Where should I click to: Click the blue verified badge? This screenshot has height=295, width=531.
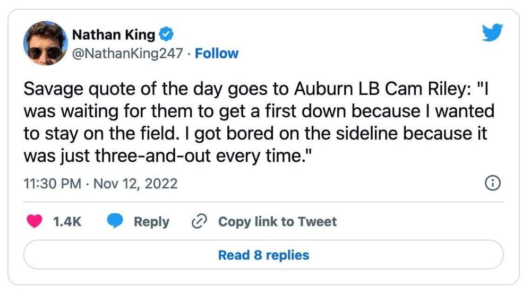point(167,35)
